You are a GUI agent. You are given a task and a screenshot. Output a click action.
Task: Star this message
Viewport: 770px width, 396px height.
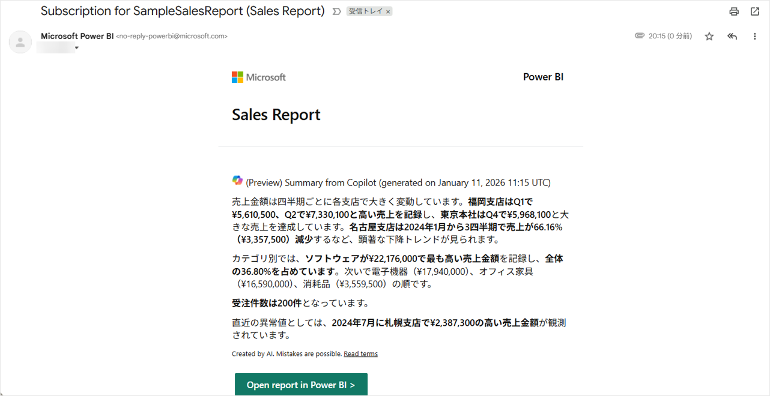pyautogui.click(x=709, y=37)
